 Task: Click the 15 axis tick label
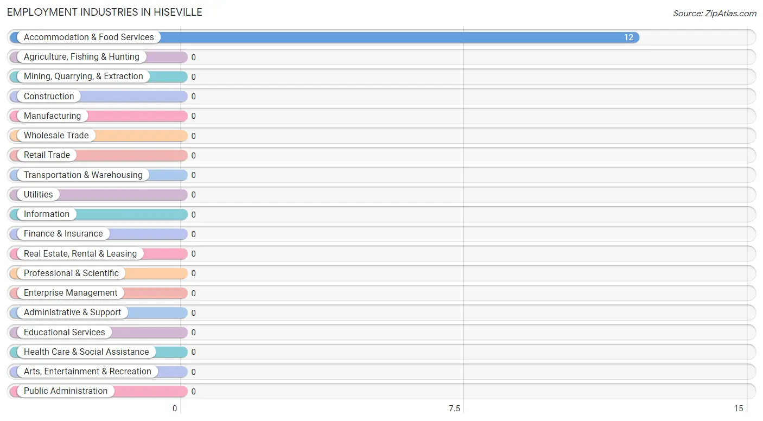point(738,409)
